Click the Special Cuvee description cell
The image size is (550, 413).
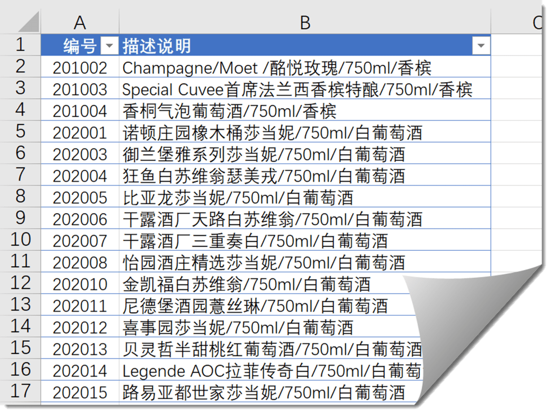point(305,89)
